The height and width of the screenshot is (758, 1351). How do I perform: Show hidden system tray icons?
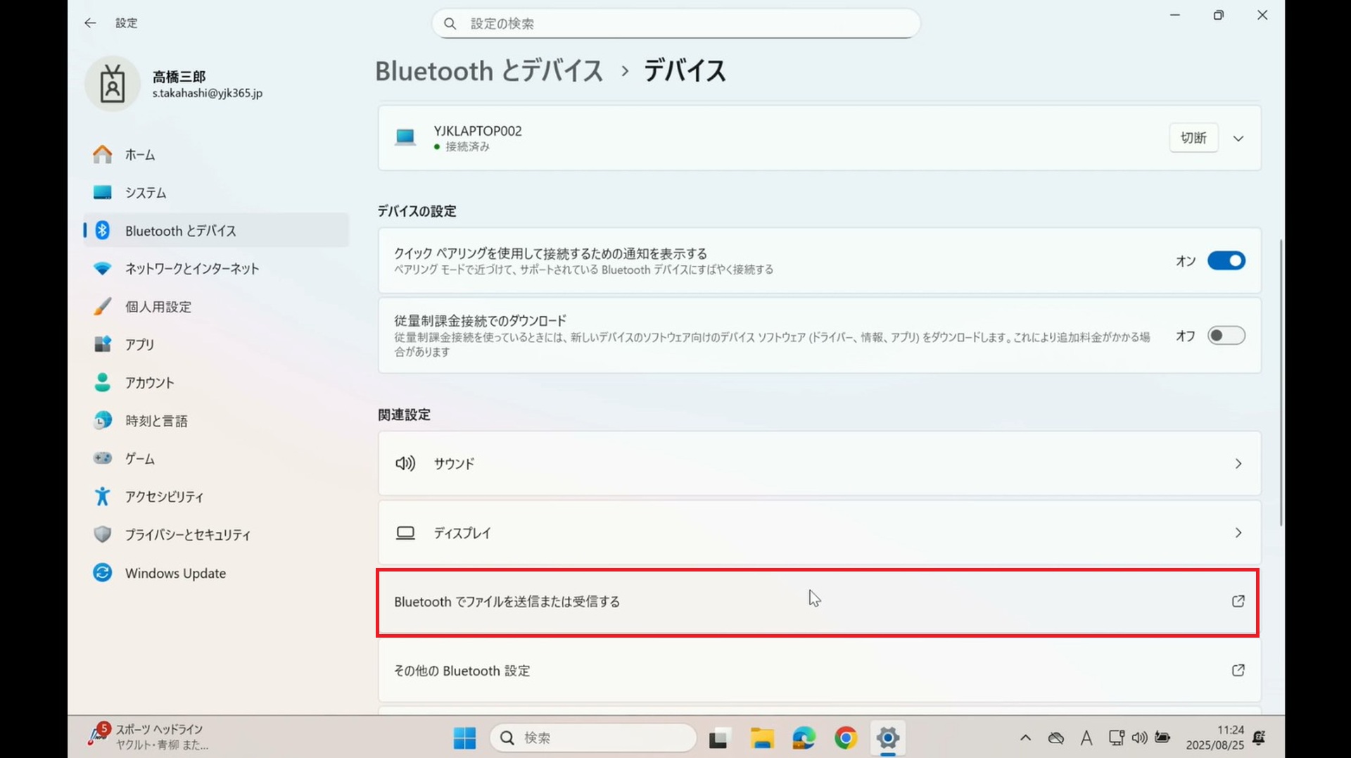[x=1025, y=738]
